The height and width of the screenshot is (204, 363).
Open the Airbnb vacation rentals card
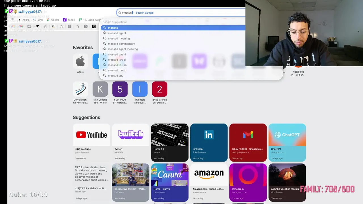coord(287,182)
